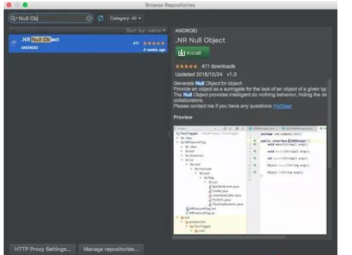Focus the plugin search field
The image size is (352, 255).
click(x=51, y=18)
